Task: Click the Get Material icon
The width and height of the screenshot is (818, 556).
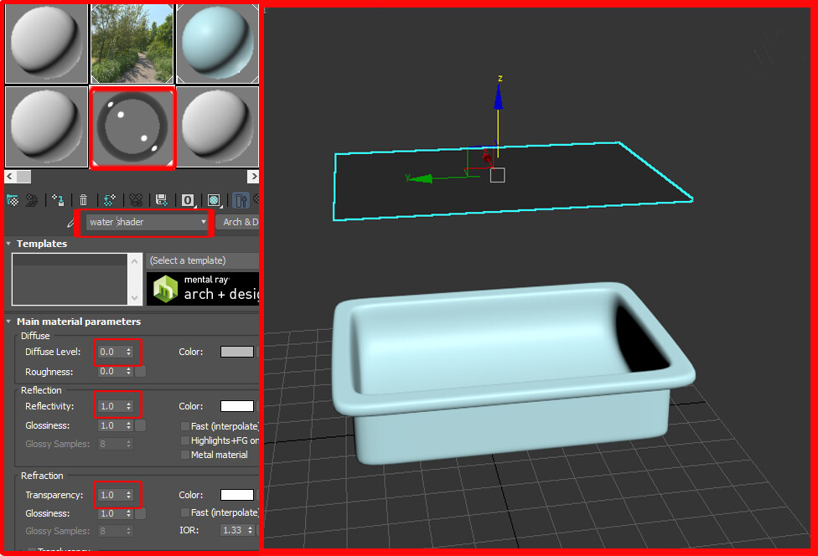Action: point(12,199)
